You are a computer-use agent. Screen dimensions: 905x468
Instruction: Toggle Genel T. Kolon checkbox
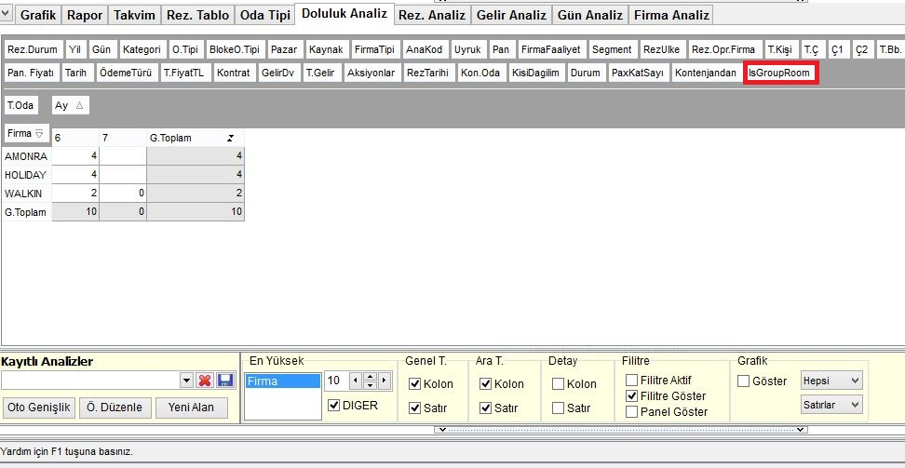point(414,383)
